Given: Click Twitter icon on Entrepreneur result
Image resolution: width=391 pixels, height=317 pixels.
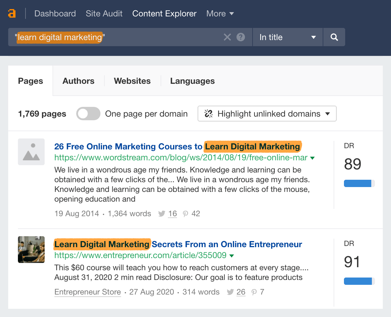Looking at the screenshot, I should (230, 292).
